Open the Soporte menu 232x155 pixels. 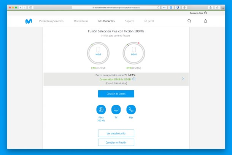click(x=129, y=21)
